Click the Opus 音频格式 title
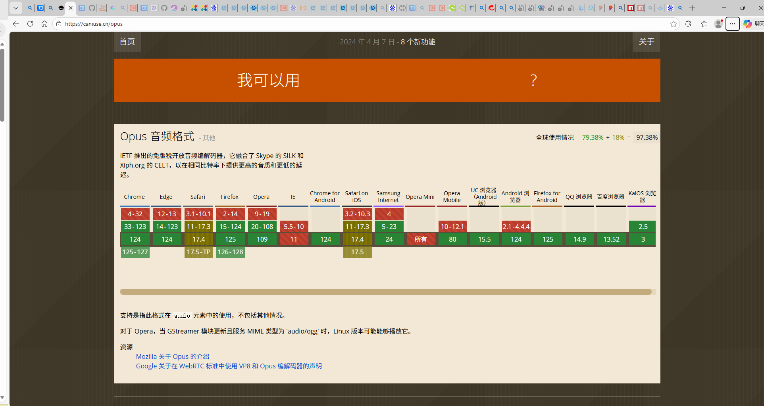The width and height of the screenshot is (764, 406). coord(157,136)
